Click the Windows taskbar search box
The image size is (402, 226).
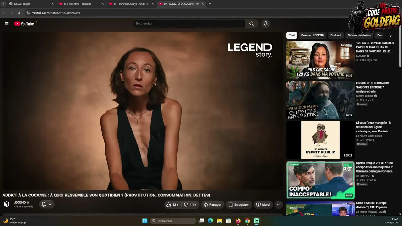[x=173, y=221]
